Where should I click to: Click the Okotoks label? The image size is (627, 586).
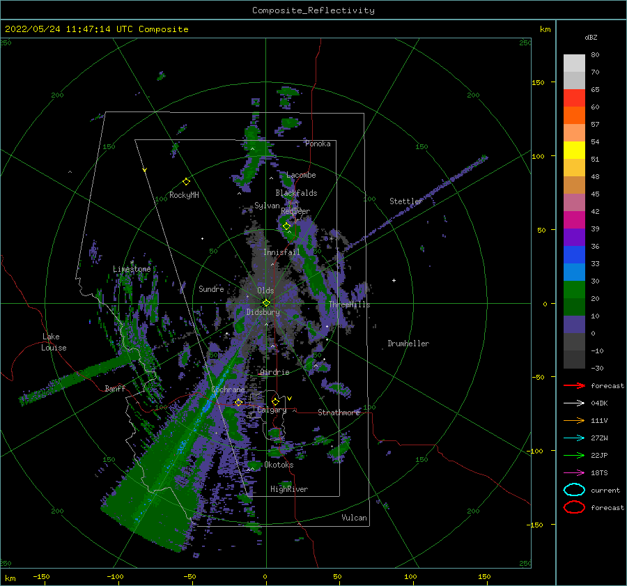pyautogui.click(x=279, y=465)
